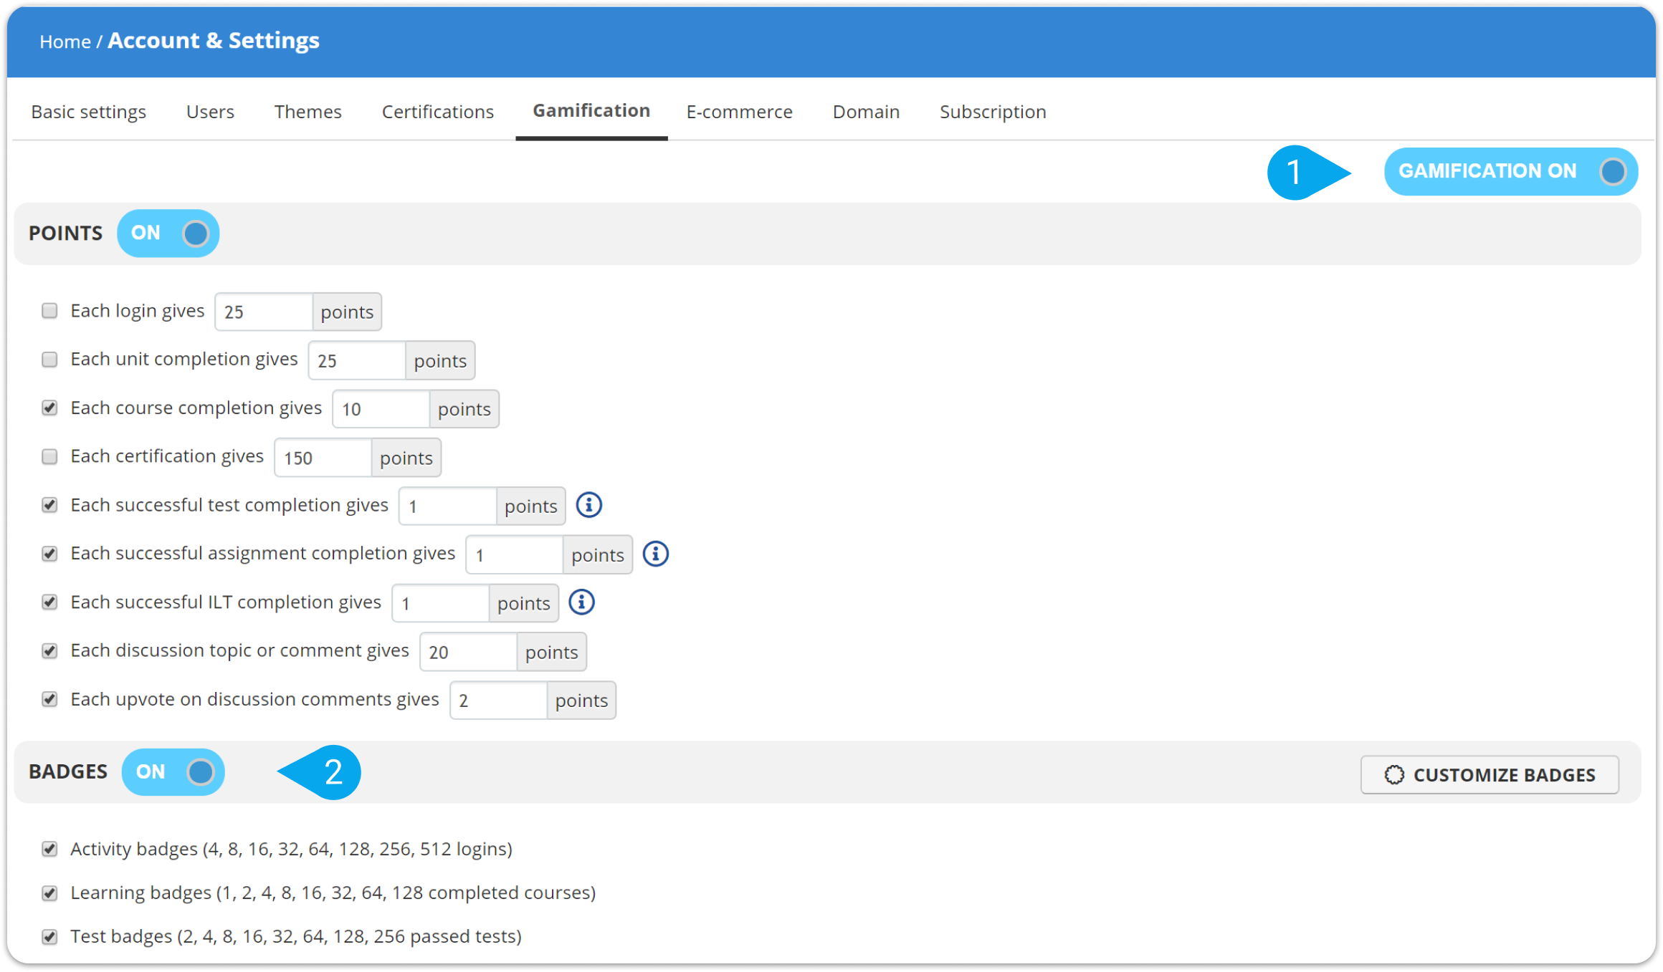
Task: Uncheck Each successful ILT completion checkbox
Action: (49, 602)
